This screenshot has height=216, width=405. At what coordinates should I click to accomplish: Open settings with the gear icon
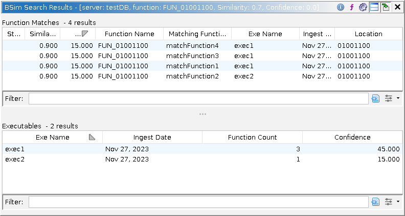coord(363,7)
